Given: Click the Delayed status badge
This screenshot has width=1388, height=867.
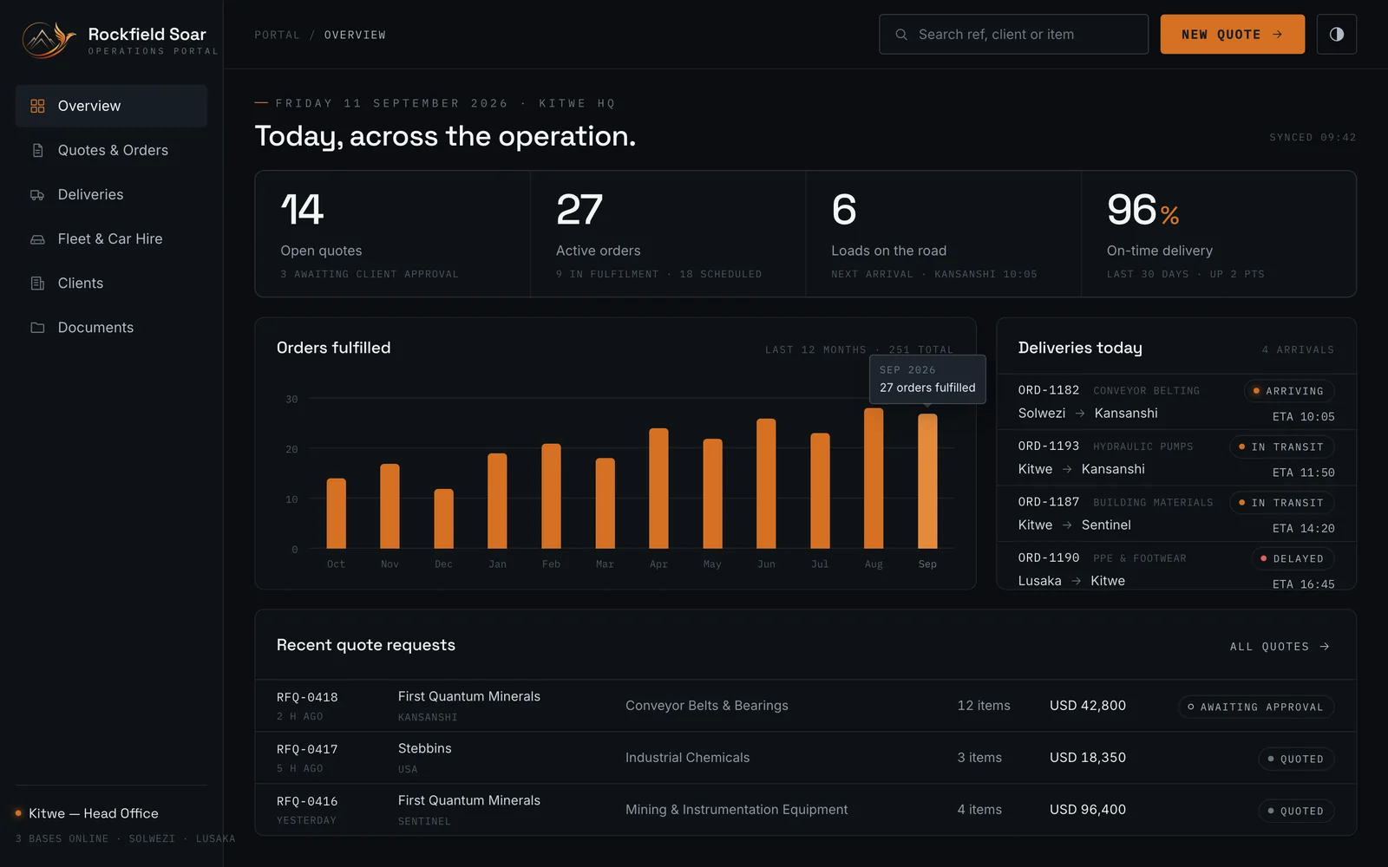Looking at the screenshot, I should tap(1293, 558).
